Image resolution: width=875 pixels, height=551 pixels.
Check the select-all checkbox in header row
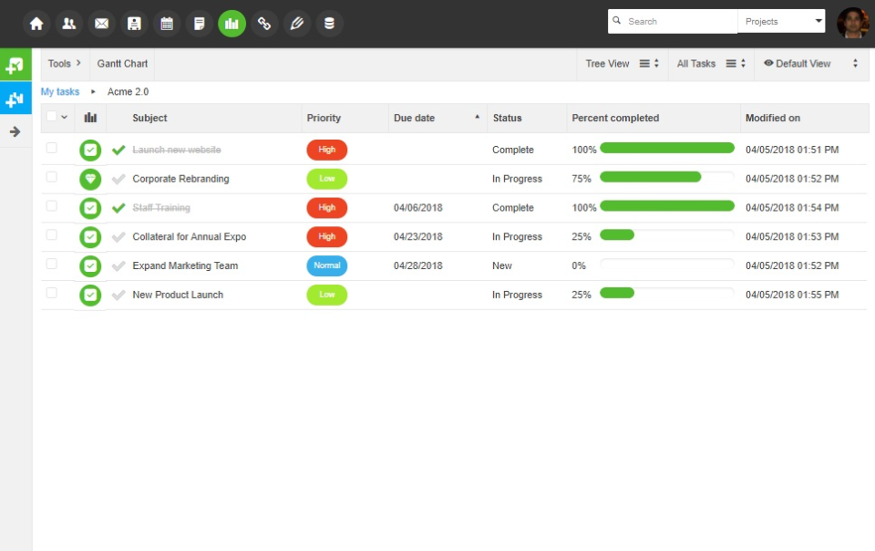click(51, 118)
